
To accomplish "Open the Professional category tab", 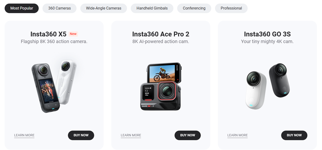I will point(231,8).
